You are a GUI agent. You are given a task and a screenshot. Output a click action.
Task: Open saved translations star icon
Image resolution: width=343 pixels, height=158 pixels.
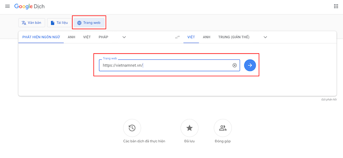tap(190, 128)
